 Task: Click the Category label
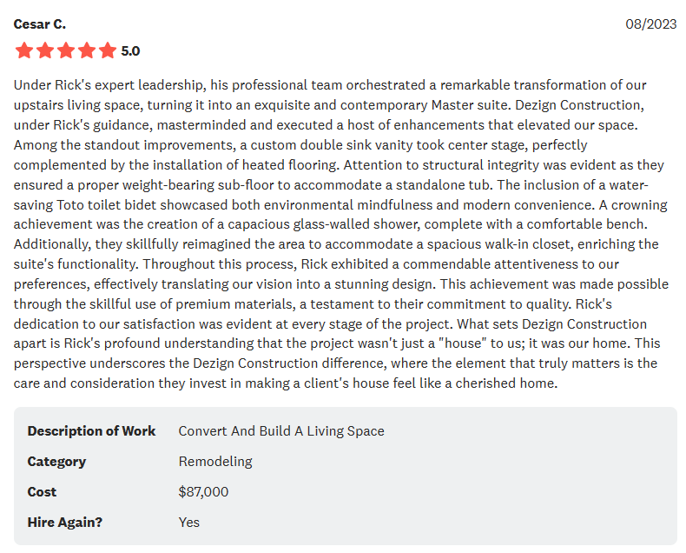click(56, 462)
